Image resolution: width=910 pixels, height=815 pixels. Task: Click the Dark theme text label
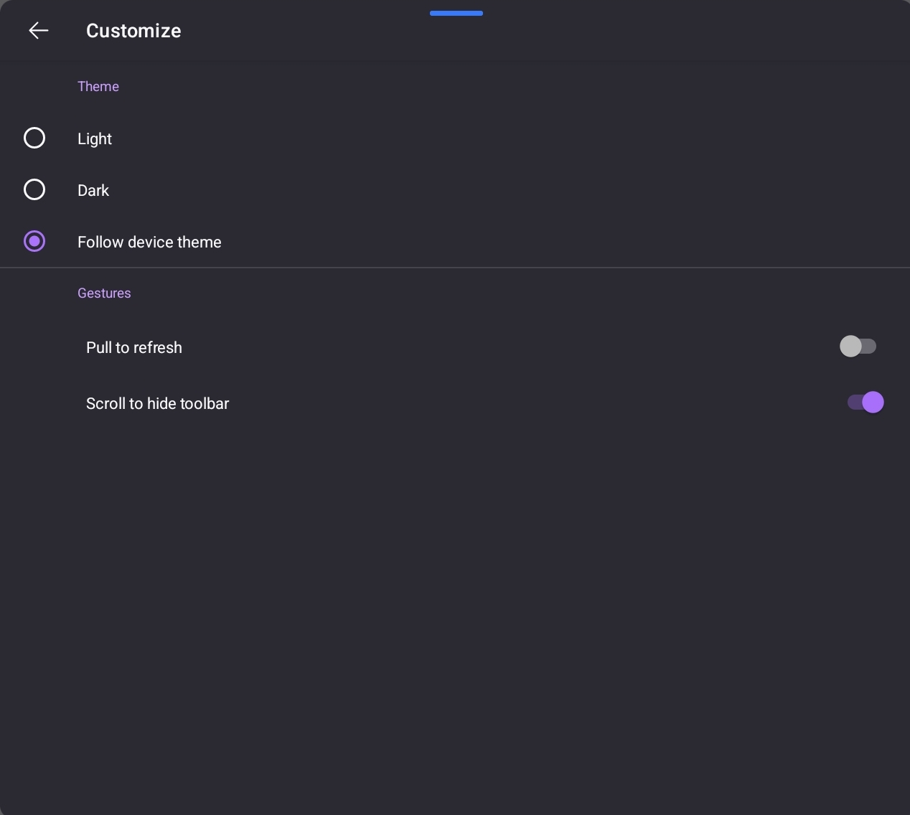pos(93,191)
